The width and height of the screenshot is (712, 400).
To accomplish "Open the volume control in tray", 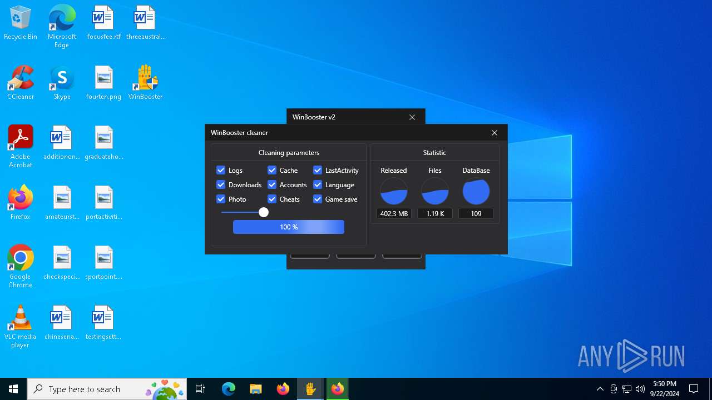I will point(640,389).
